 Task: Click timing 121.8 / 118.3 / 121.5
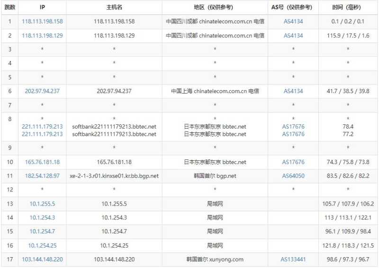point(348,246)
